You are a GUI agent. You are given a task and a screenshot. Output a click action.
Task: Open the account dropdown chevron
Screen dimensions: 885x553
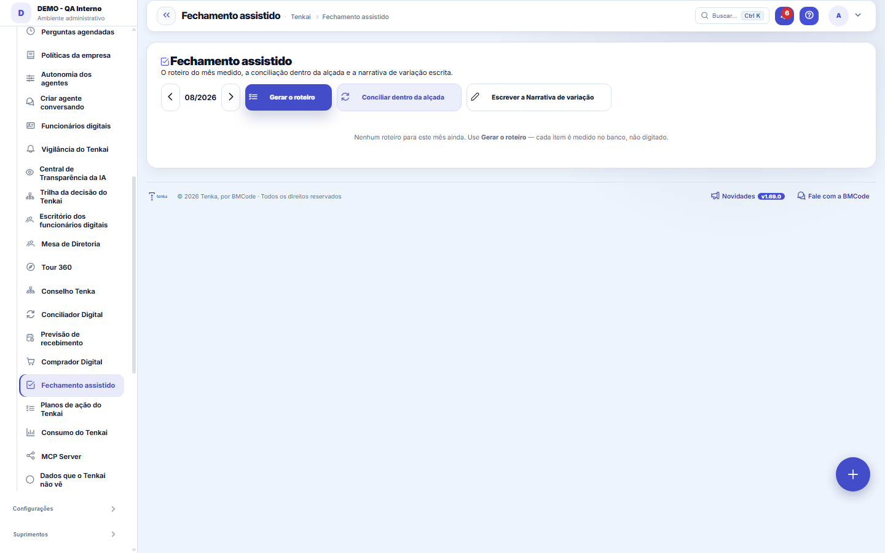858,15
